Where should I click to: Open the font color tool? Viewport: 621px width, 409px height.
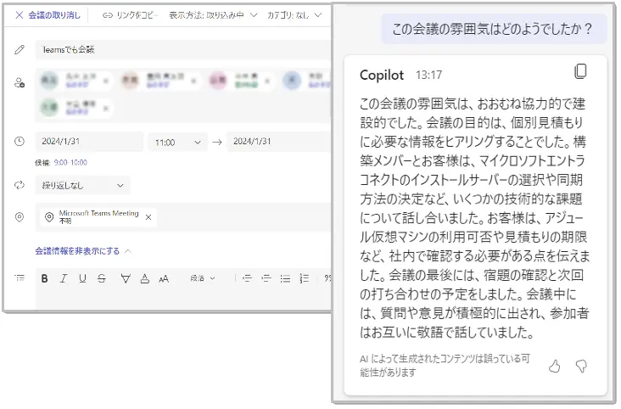pyautogui.click(x=145, y=278)
